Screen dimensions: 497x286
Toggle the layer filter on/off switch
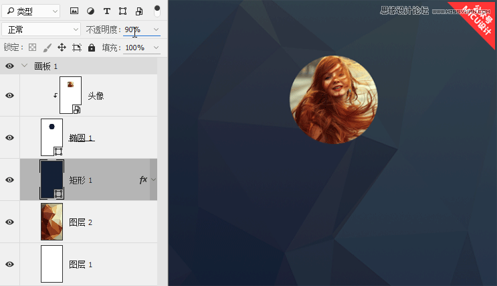coord(157,11)
